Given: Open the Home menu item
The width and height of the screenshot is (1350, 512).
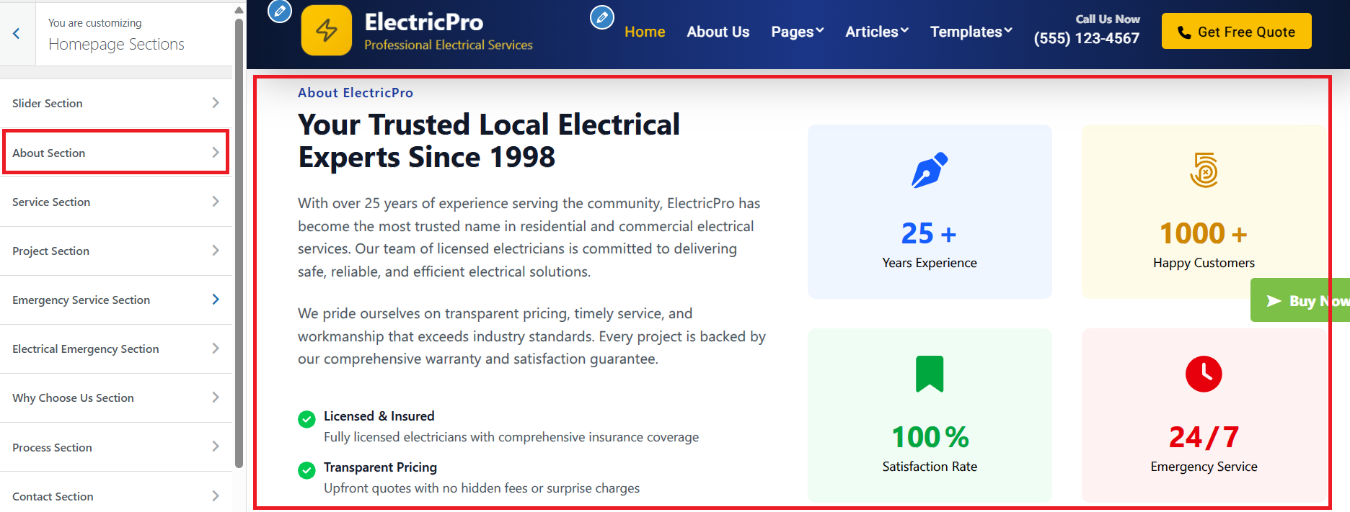Looking at the screenshot, I should pos(645,32).
